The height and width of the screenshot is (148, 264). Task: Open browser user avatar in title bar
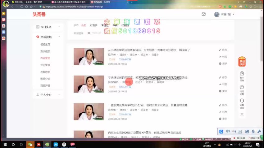point(6,4)
